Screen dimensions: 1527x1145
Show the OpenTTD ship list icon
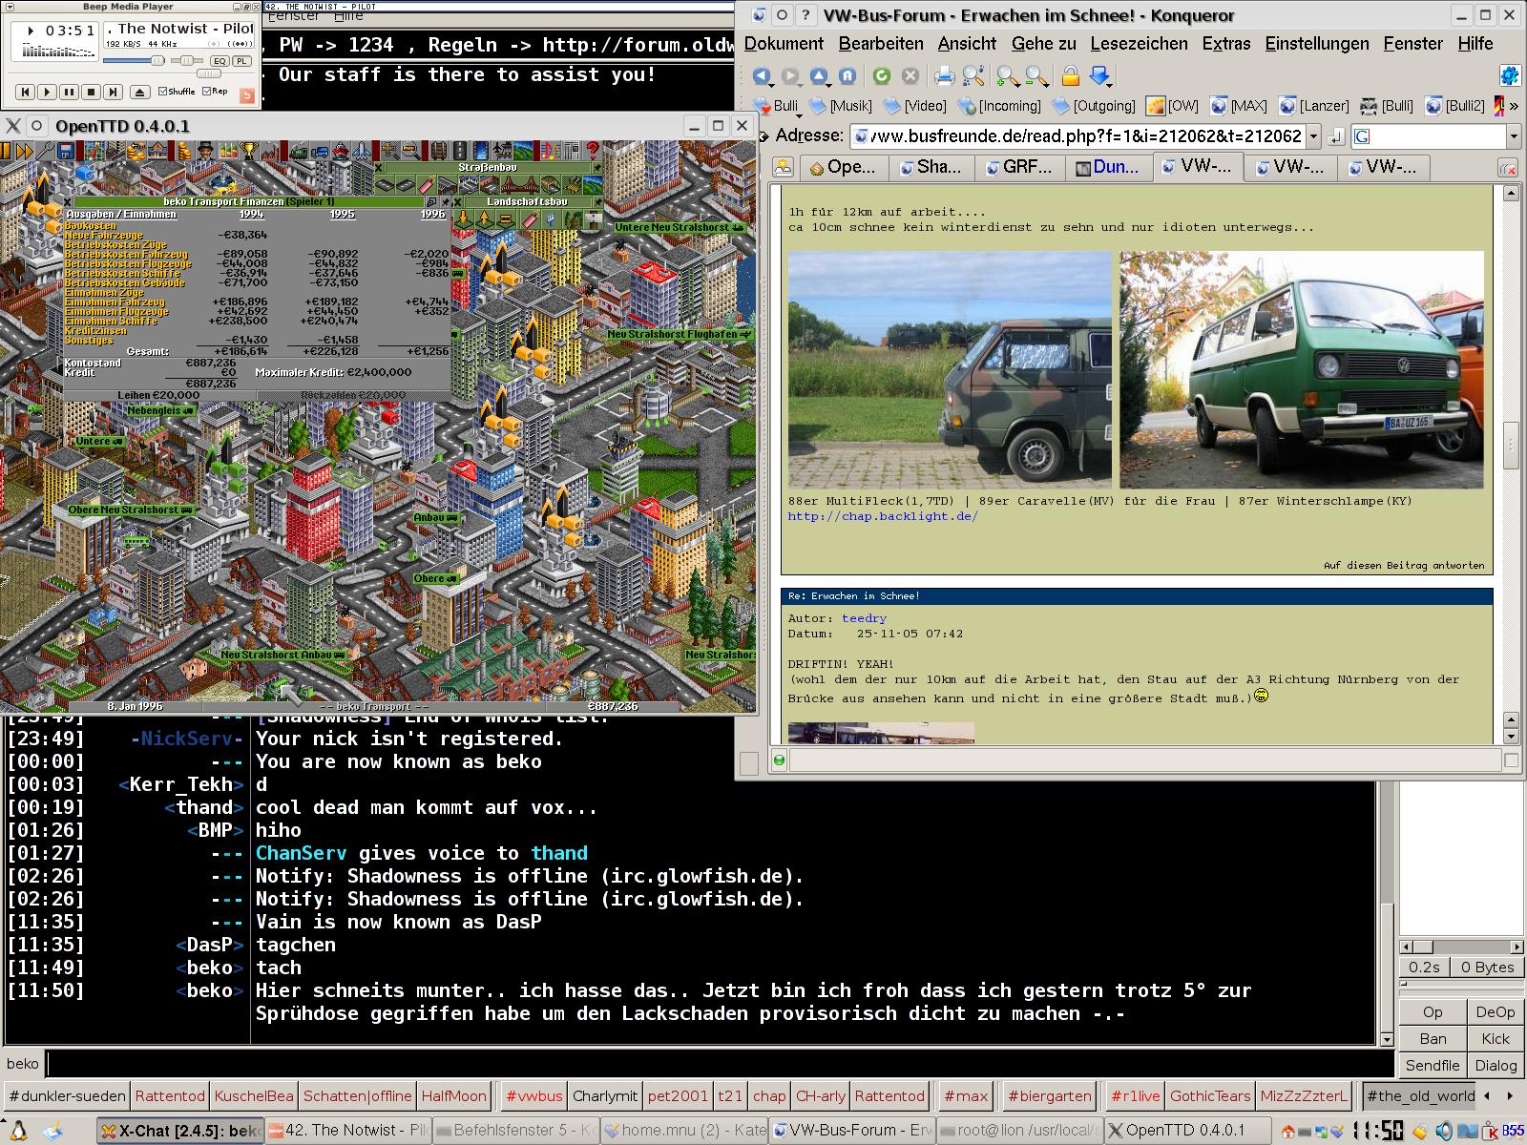340,151
